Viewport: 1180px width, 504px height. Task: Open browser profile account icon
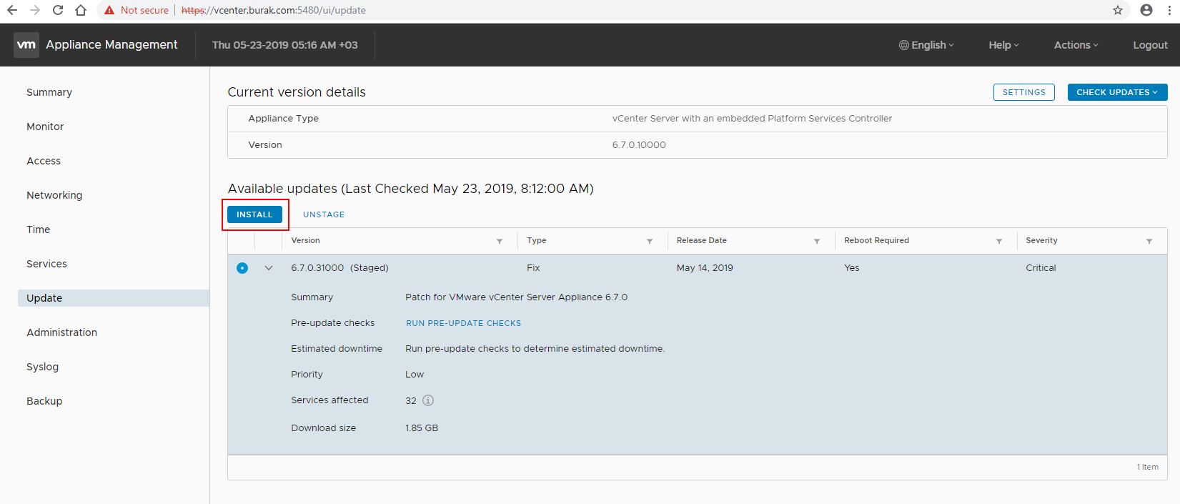pos(1146,10)
